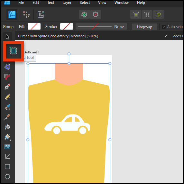Open the Layer menu
This screenshot has width=184, height=184.
point(67,3)
